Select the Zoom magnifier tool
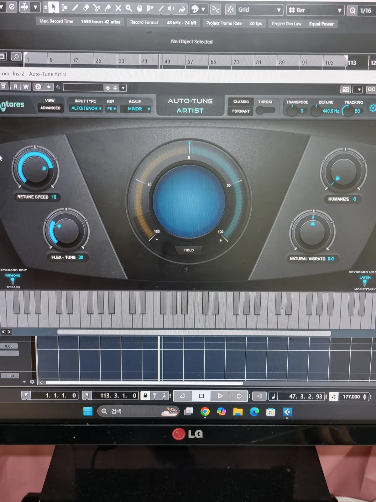Screen dimensions: 376x502 tap(129, 8)
